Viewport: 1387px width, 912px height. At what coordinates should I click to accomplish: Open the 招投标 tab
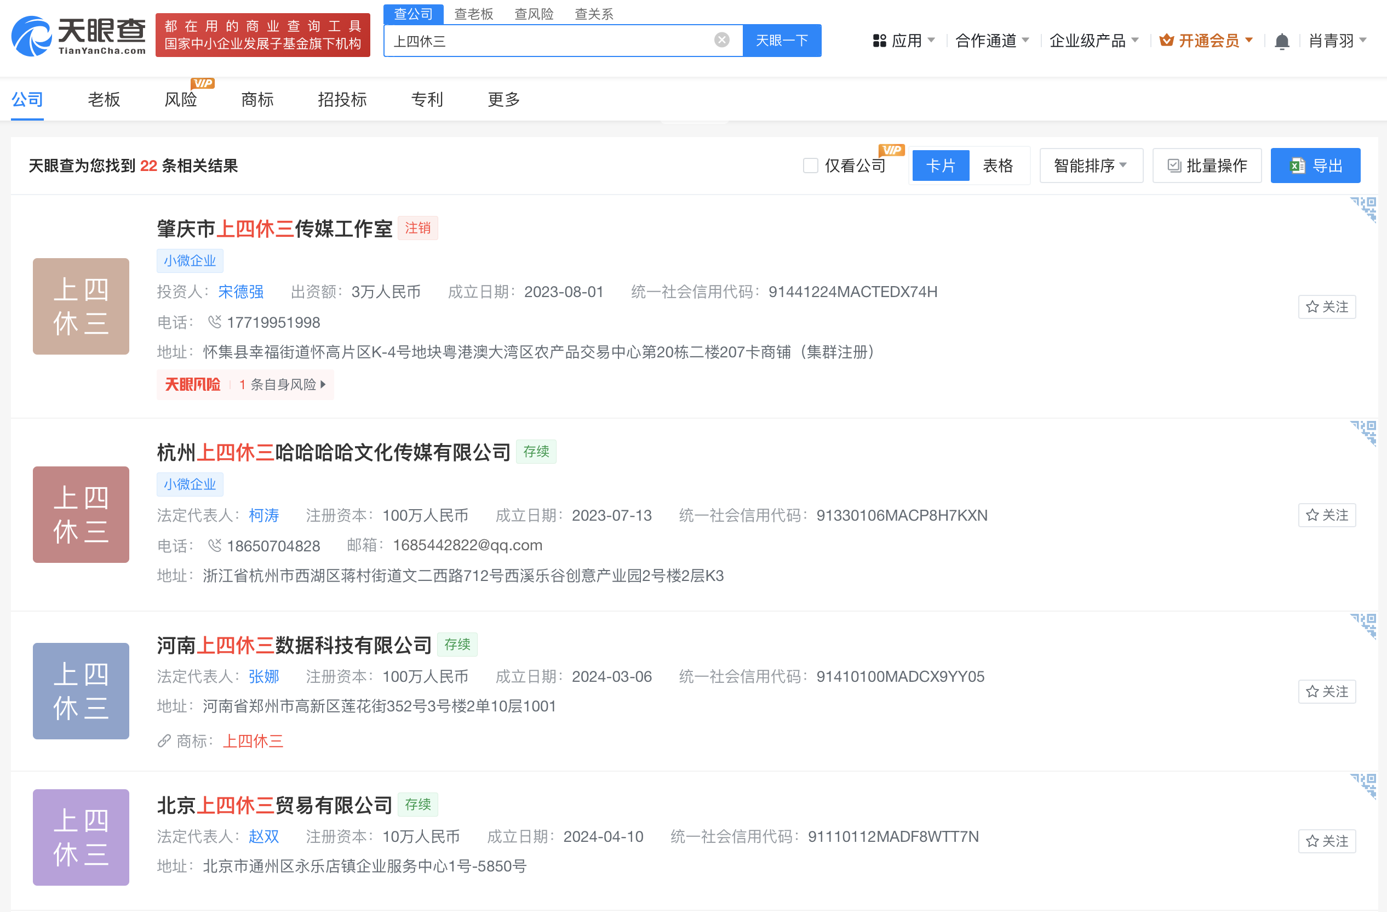341,99
